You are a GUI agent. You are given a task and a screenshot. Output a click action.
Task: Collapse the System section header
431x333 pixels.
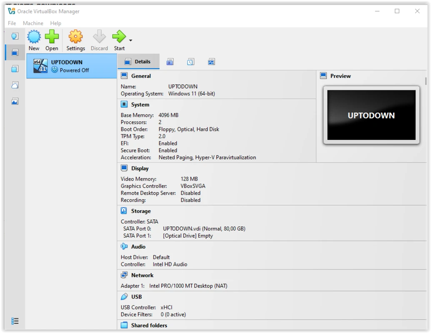click(138, 104)
